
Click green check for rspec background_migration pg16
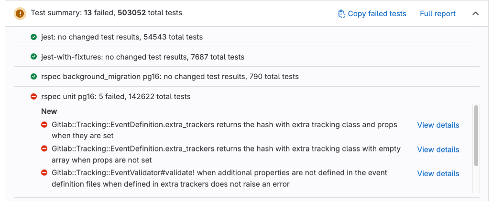(x=34, y=76)
